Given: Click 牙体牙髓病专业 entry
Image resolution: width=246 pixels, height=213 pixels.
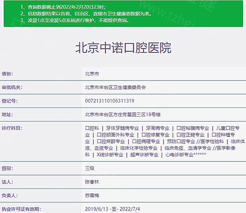Looking at the screenshot, I should coord(122,128).
